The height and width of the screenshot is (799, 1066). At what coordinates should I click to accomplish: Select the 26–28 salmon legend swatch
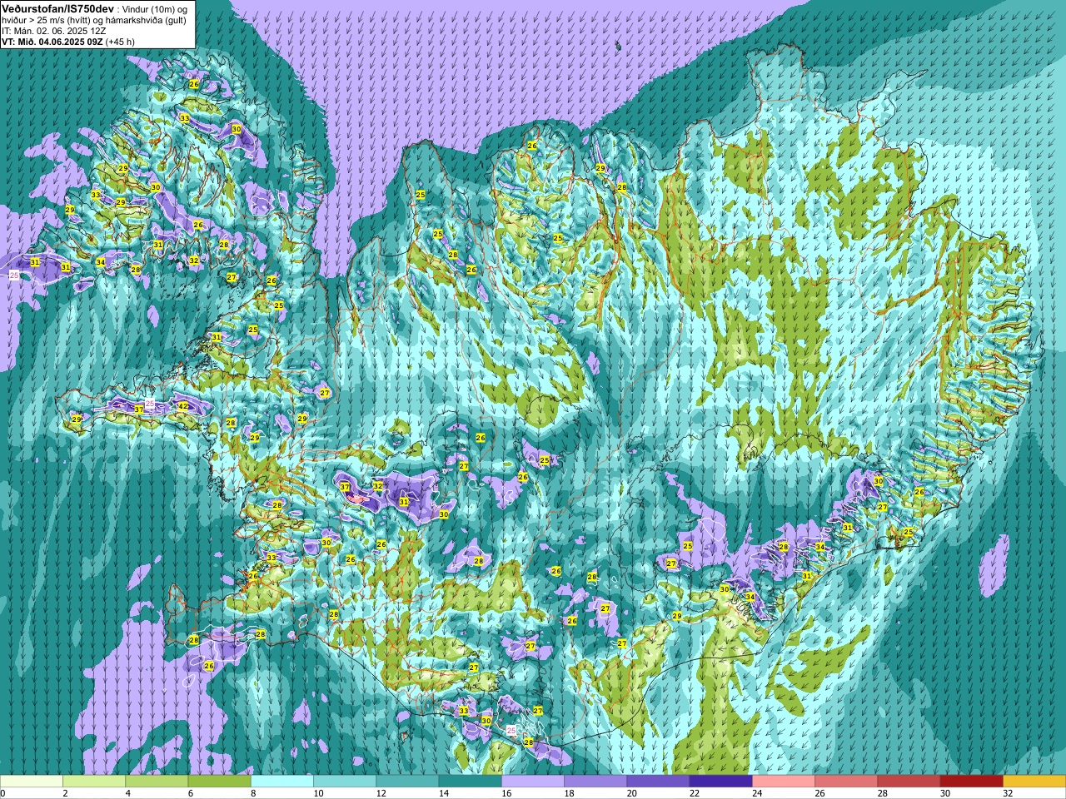[x=846, y=782]
